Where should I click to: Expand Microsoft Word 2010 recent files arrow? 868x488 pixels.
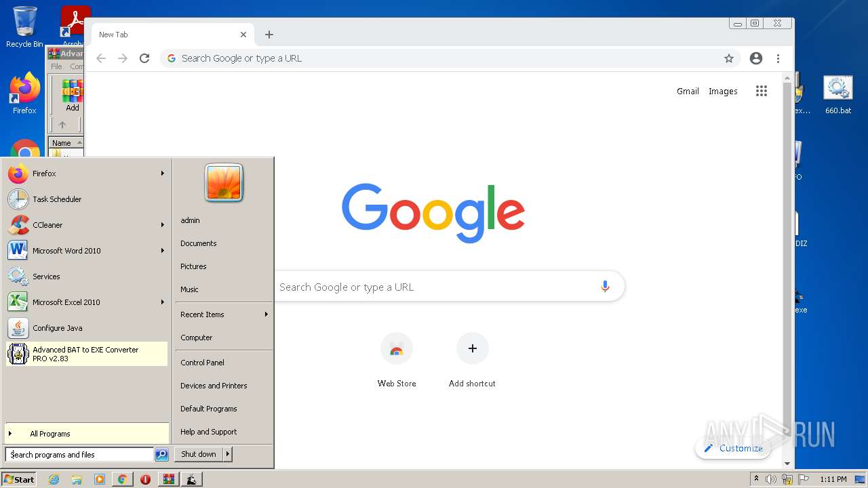163,251
